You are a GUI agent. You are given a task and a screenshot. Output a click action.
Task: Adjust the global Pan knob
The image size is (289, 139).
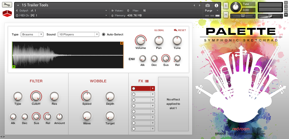coord(159,41)
